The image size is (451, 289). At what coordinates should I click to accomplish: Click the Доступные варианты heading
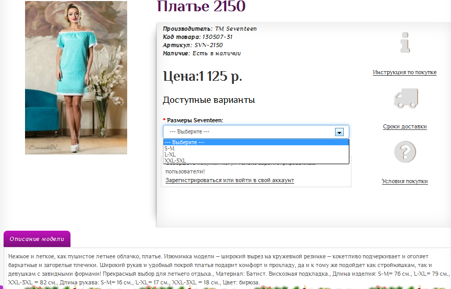[209, 100]
